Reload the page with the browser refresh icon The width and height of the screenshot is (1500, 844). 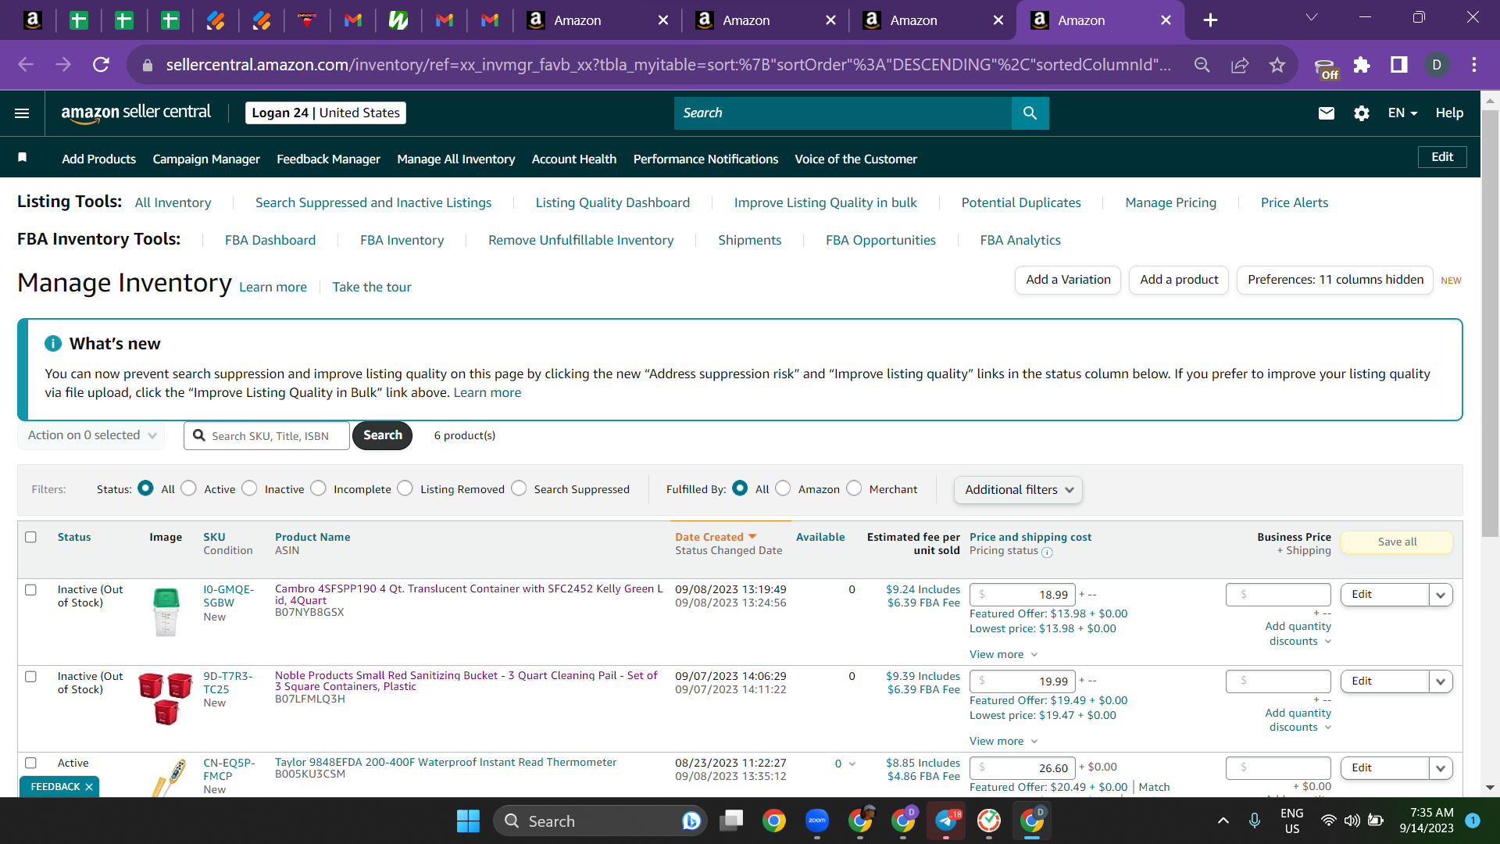coord(101,65)
